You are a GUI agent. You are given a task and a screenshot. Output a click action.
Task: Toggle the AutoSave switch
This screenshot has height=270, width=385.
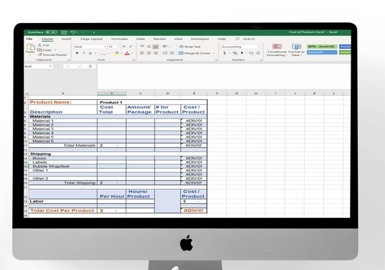tap(51, 32)
